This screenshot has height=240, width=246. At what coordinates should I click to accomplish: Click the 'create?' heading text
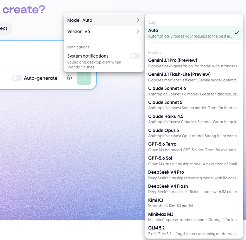pyautogui.click(x=24, y=9)
